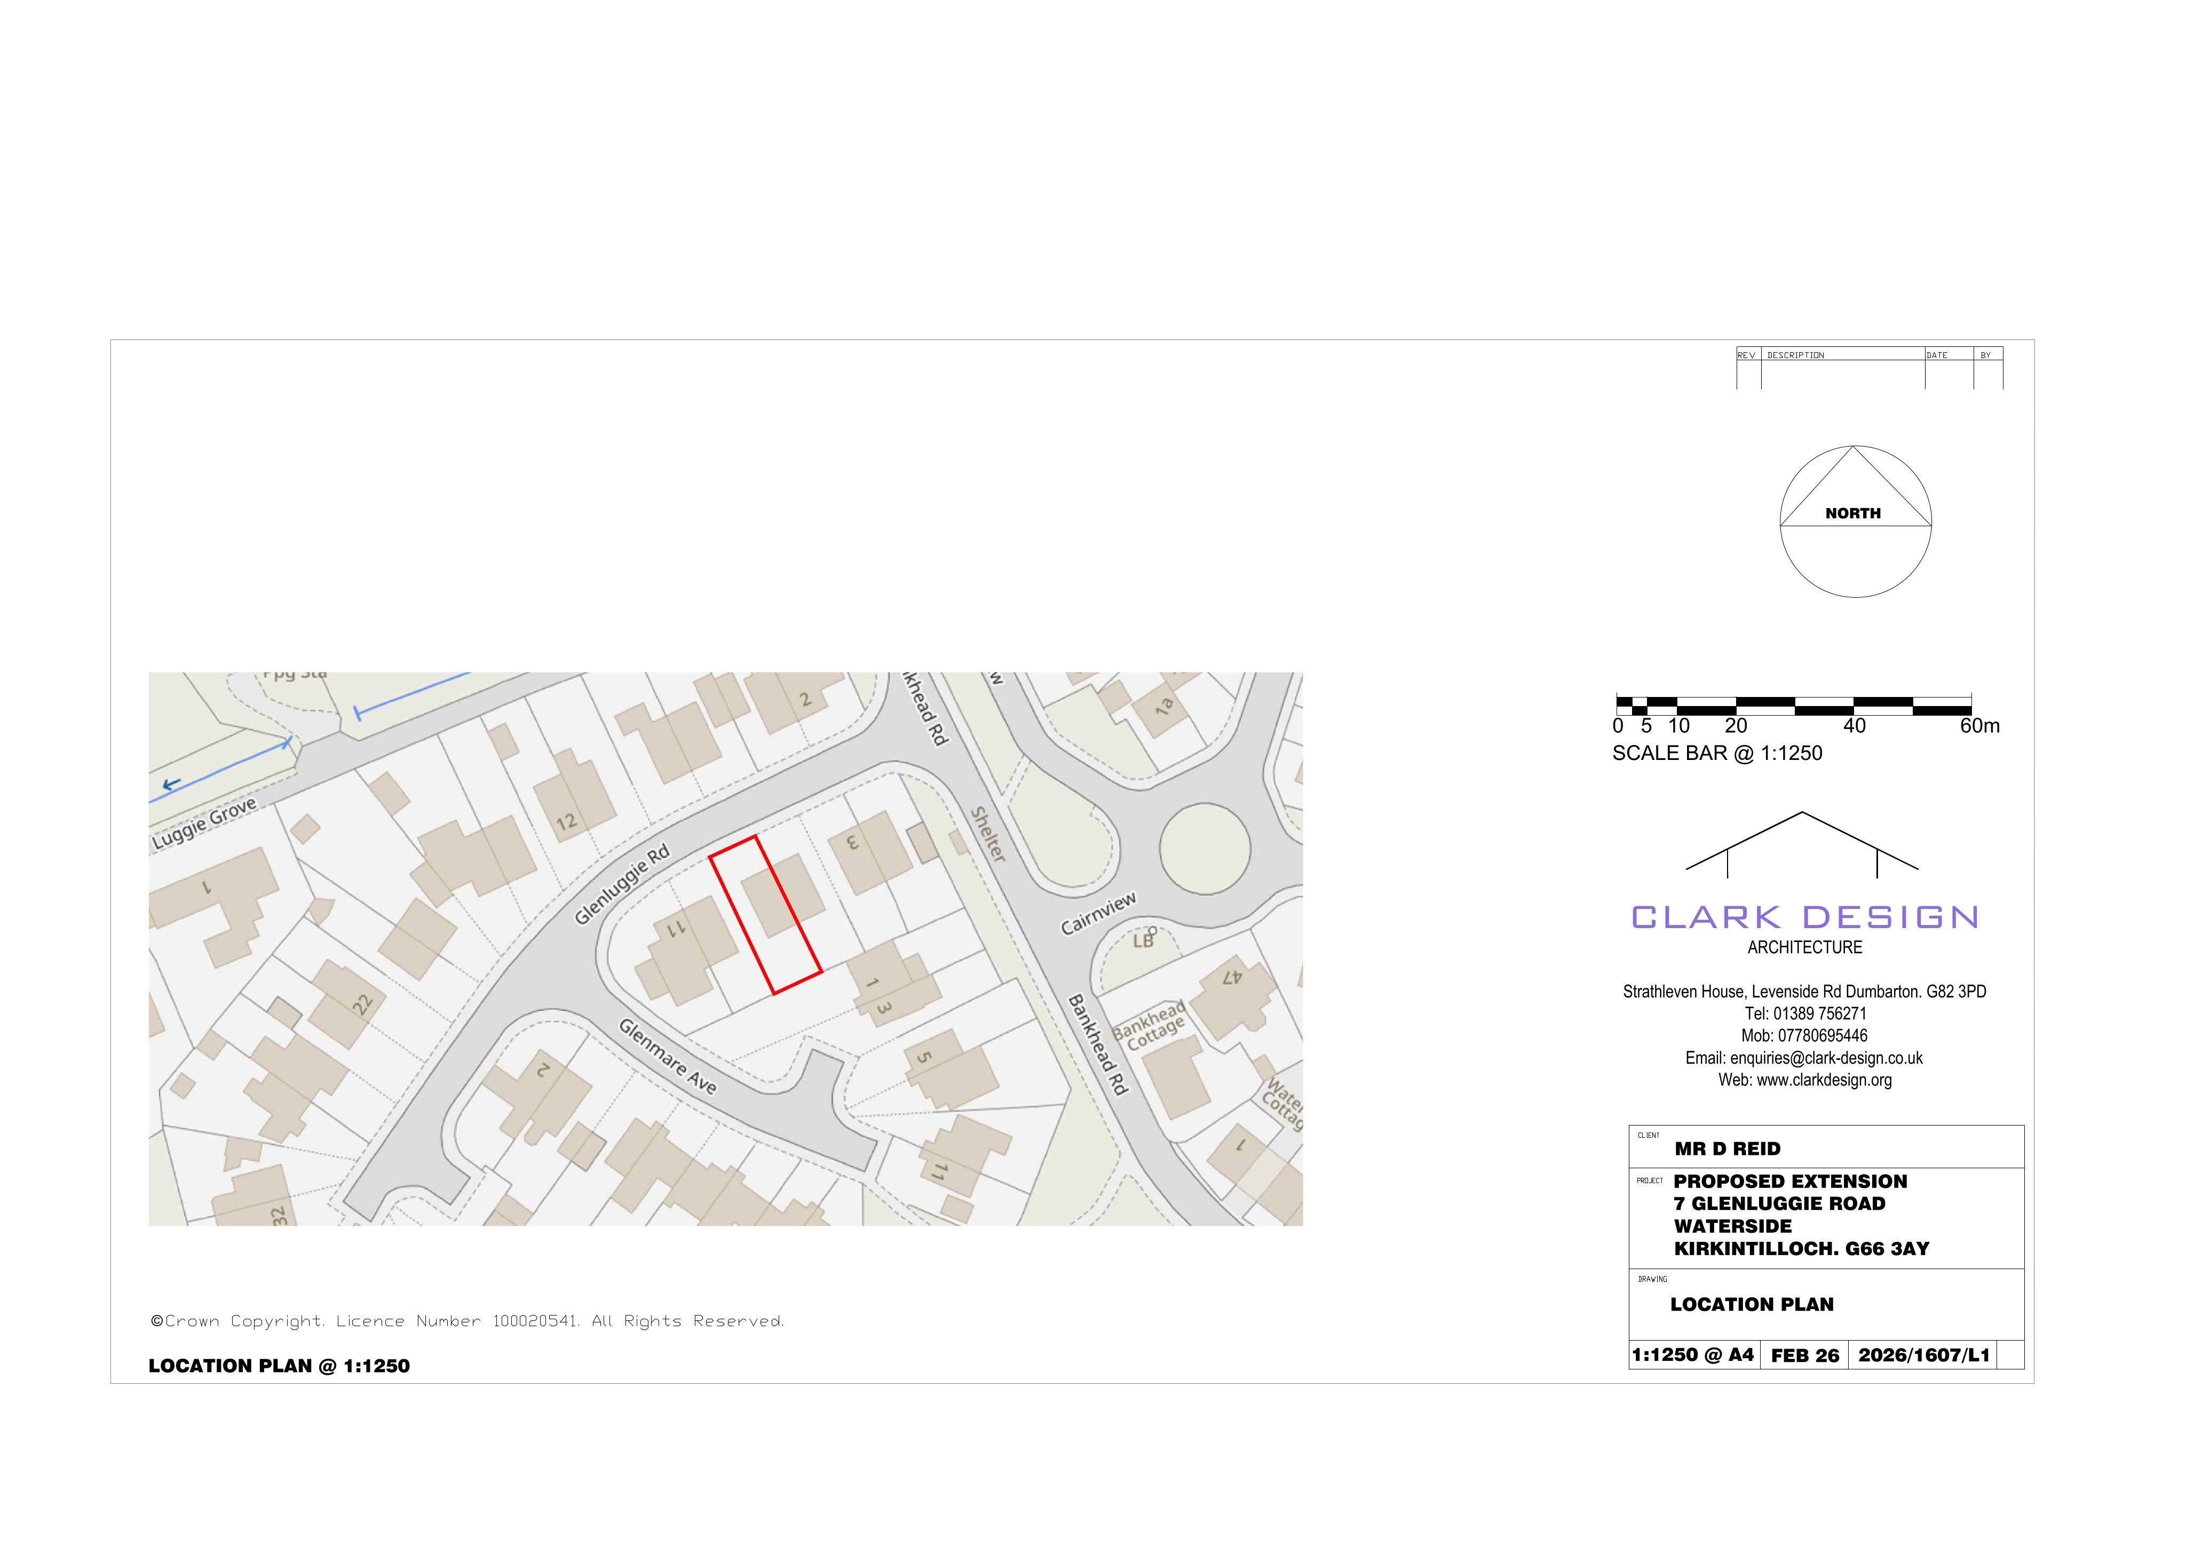Click house number '12' on the map

(x=566, y=821)
